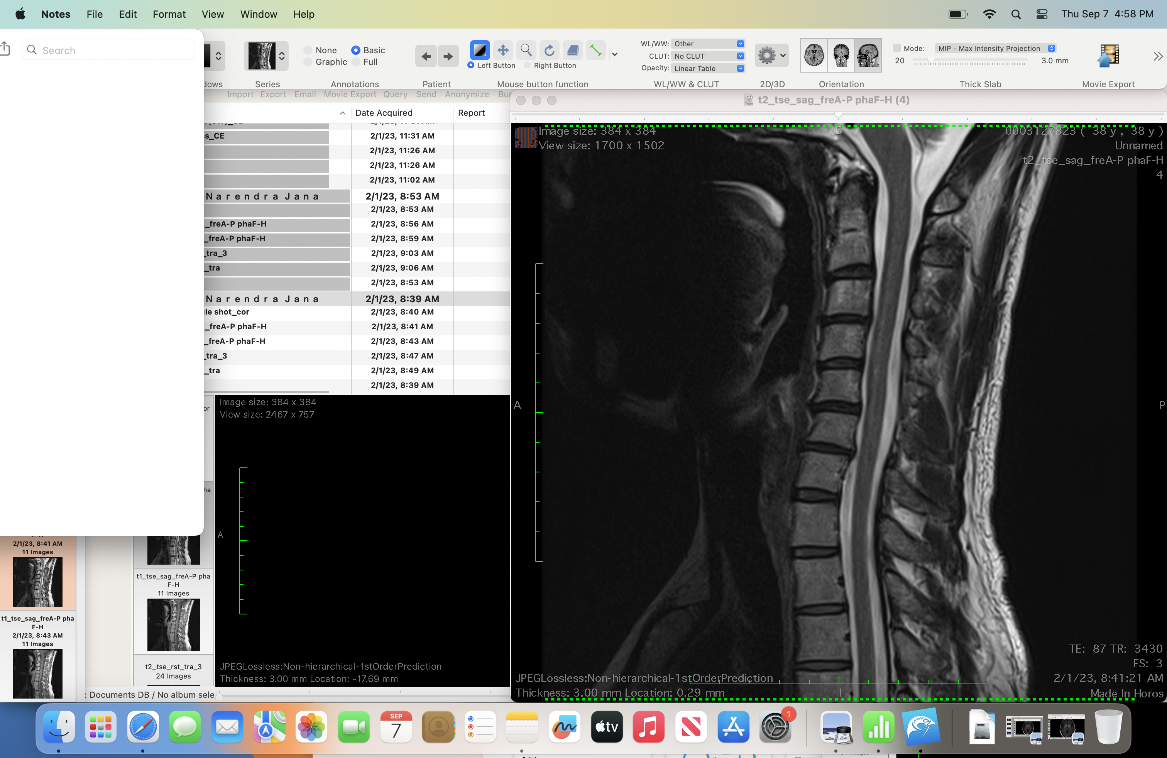The height and width of the screenshot is (758, 1167).
Task: Select the Zoom magnifier tool
Action: [526, 50]
